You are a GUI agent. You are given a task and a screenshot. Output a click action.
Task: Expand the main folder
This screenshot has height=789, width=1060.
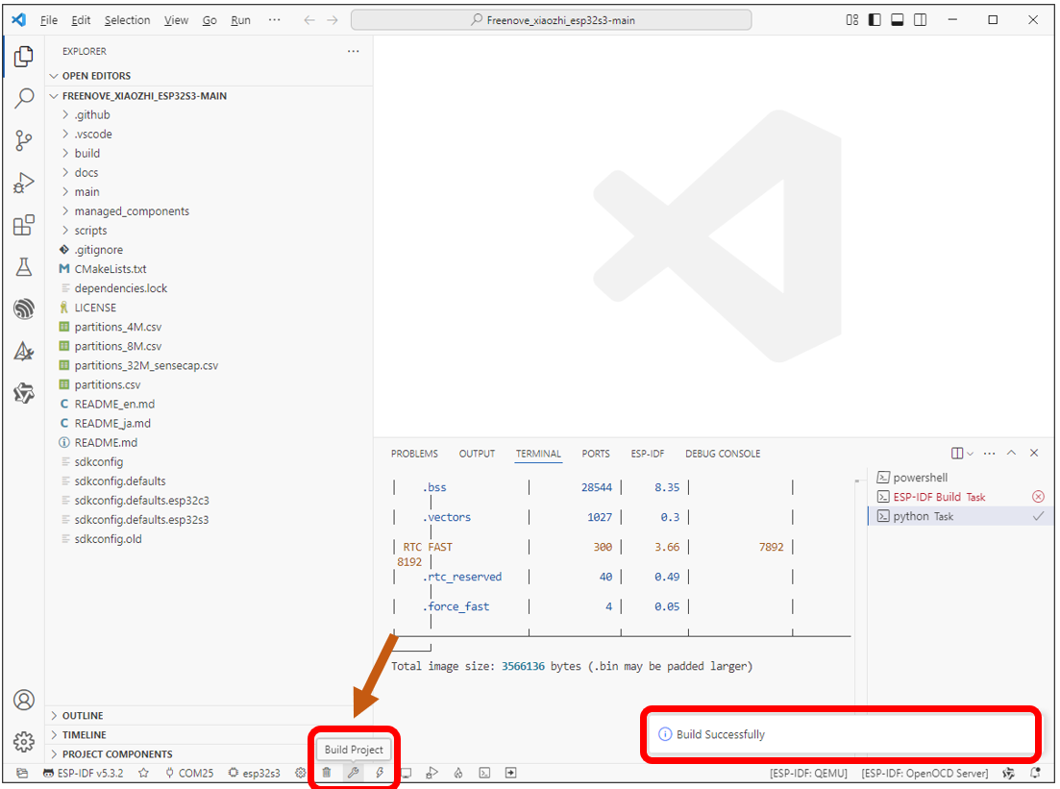(210, 192)
